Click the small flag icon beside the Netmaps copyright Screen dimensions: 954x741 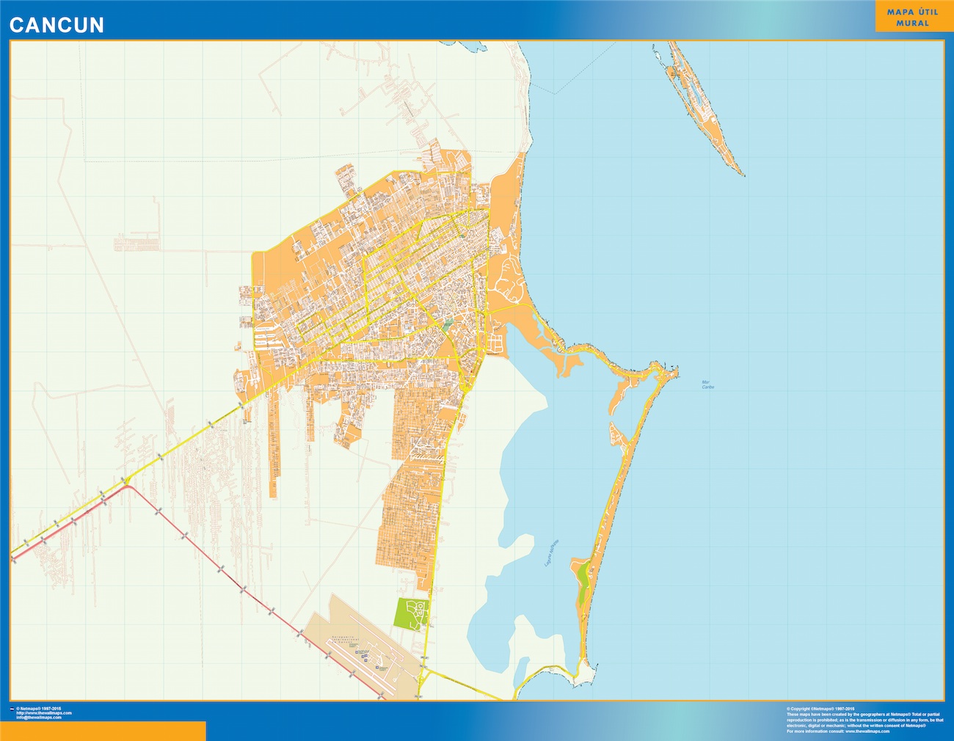(x=12, y=709)
